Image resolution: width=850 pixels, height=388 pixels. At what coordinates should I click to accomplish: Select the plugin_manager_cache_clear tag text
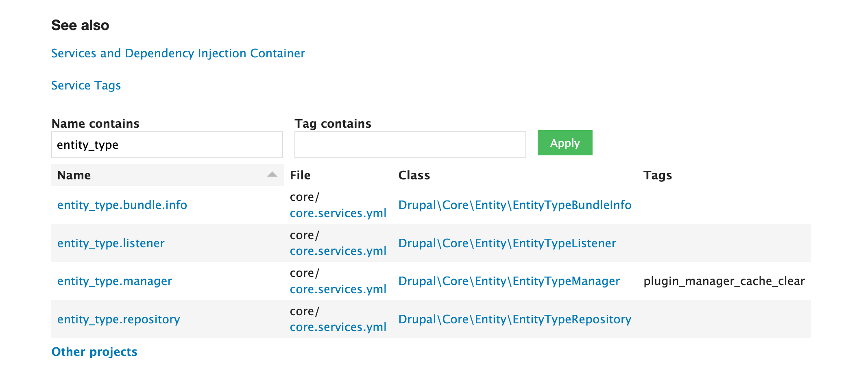pos(724,281)
